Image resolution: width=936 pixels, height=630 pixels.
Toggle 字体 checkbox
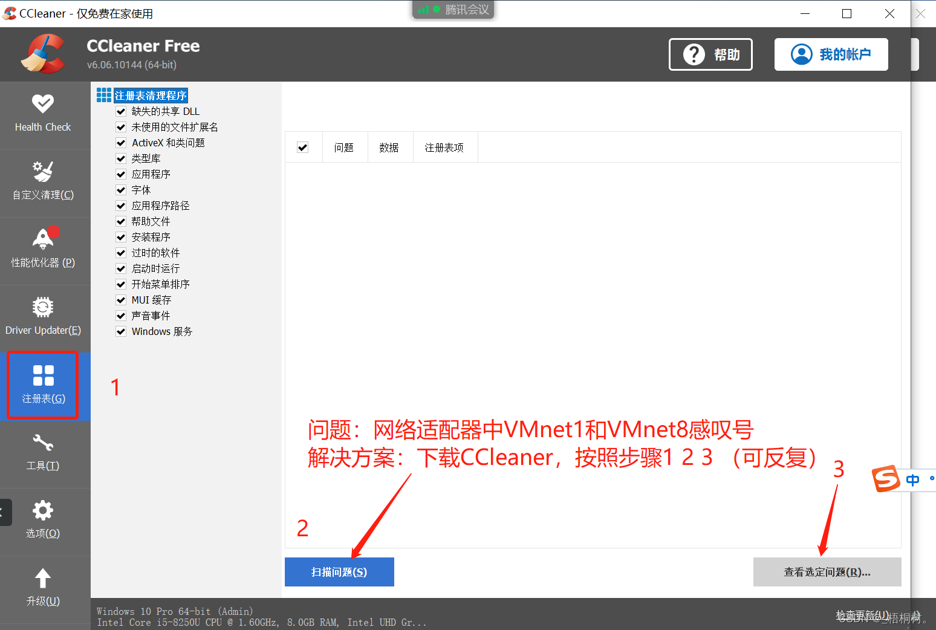[x=121, y=190]
